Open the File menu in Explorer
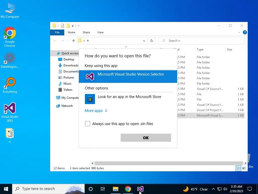Screen dimensions: 258x194 pyautogui.click(x=57, y=32)
